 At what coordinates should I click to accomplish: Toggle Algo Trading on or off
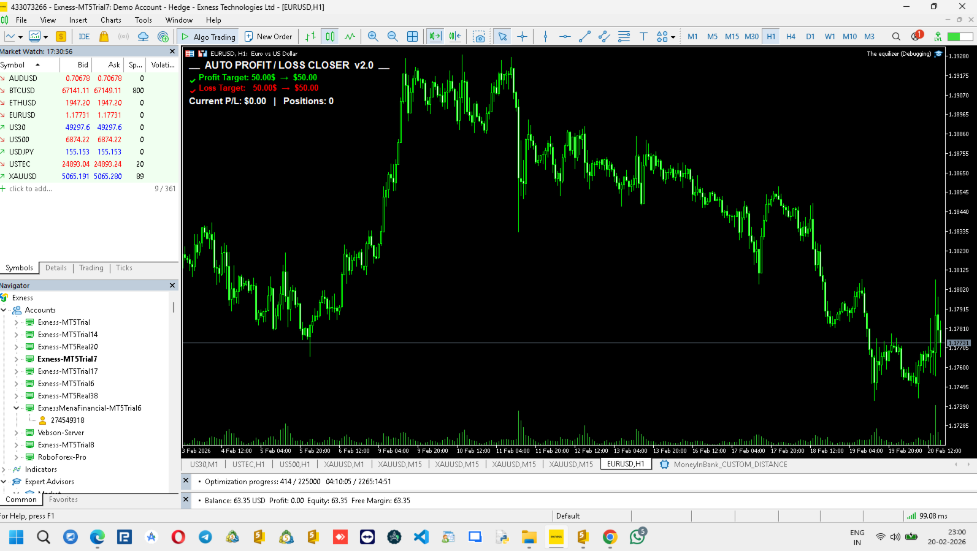[x=209, y=37]
